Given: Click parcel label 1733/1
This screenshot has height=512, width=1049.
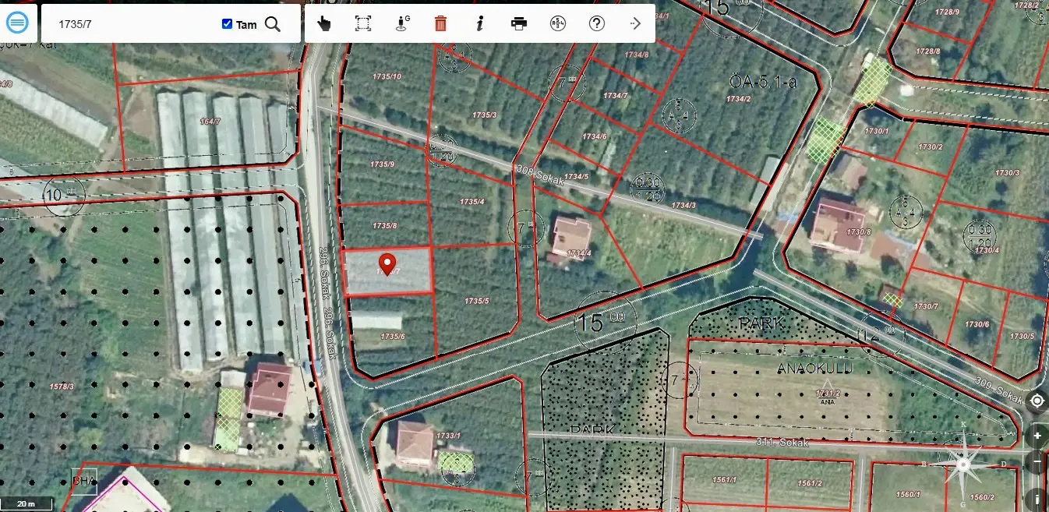Looking at the screenshot, I should [450, 436].
